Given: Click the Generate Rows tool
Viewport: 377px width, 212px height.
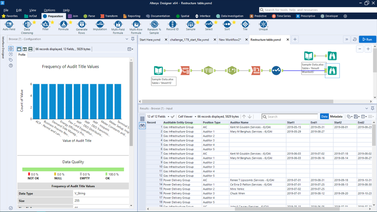Looking at the screenshot, I should [x=82, y=28].
